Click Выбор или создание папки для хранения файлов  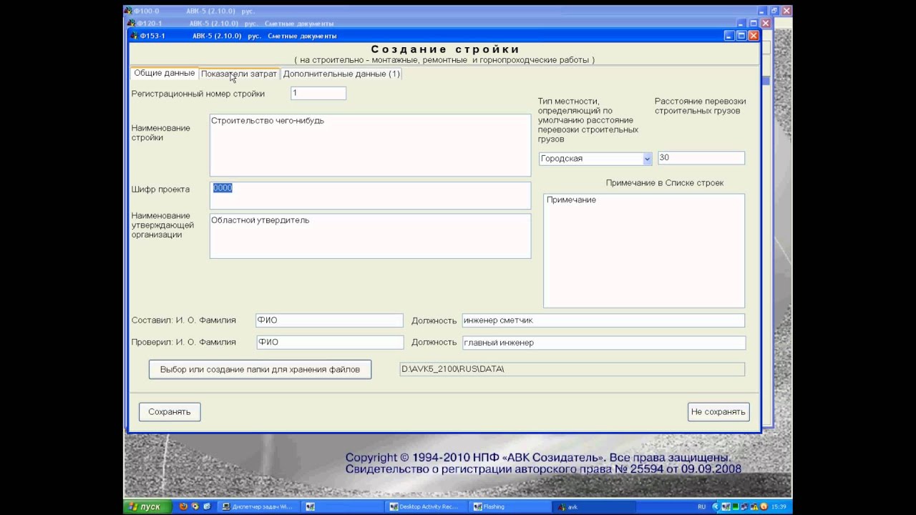tap(260, 369)
